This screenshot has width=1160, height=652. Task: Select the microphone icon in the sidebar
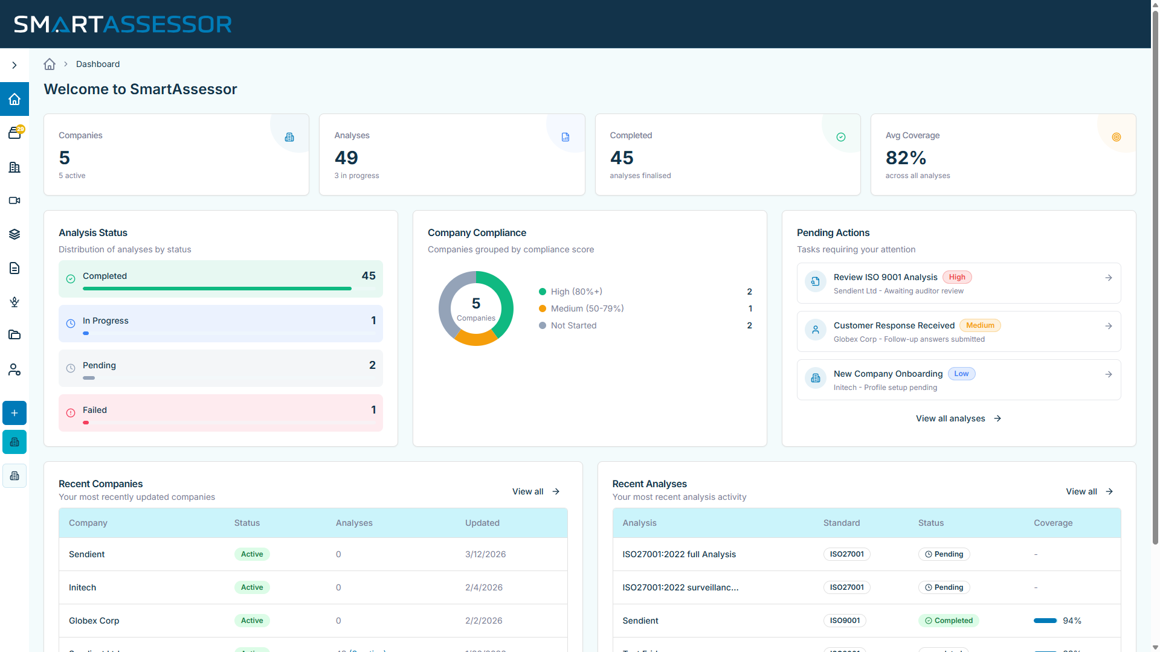(x=14, y=302)
